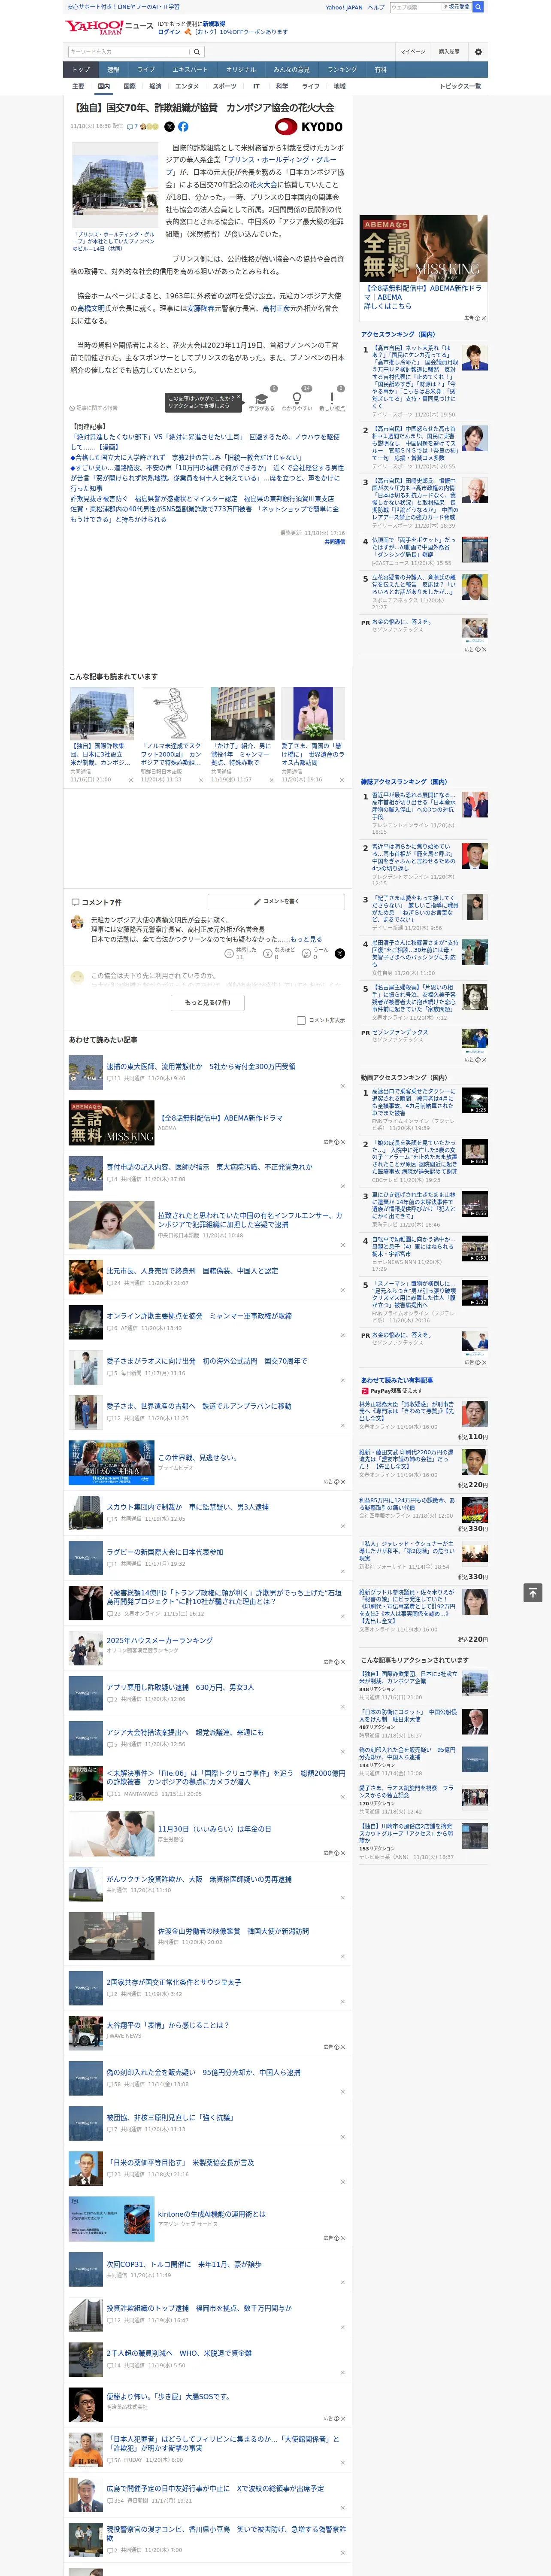Open the 速報 tab

click(113, 70)
